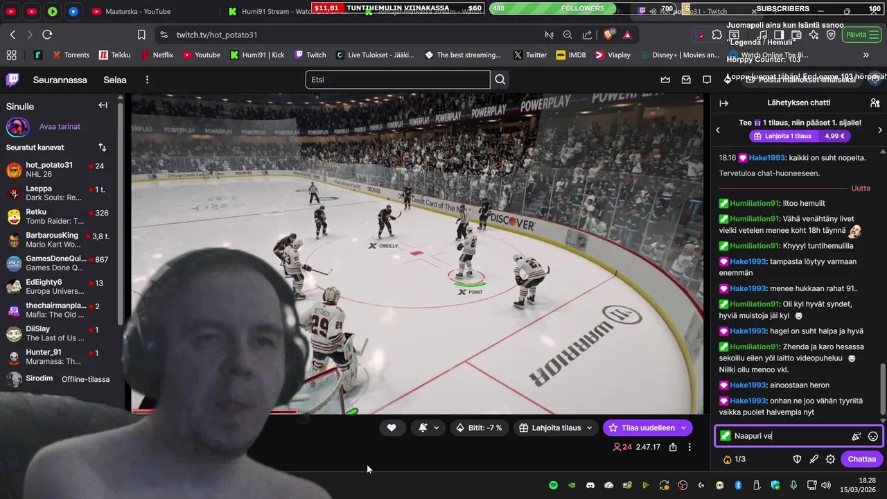Open the notification bell dropdown
Image resolution: width=887 pixels, height=499 pixels.
[429, 428]
